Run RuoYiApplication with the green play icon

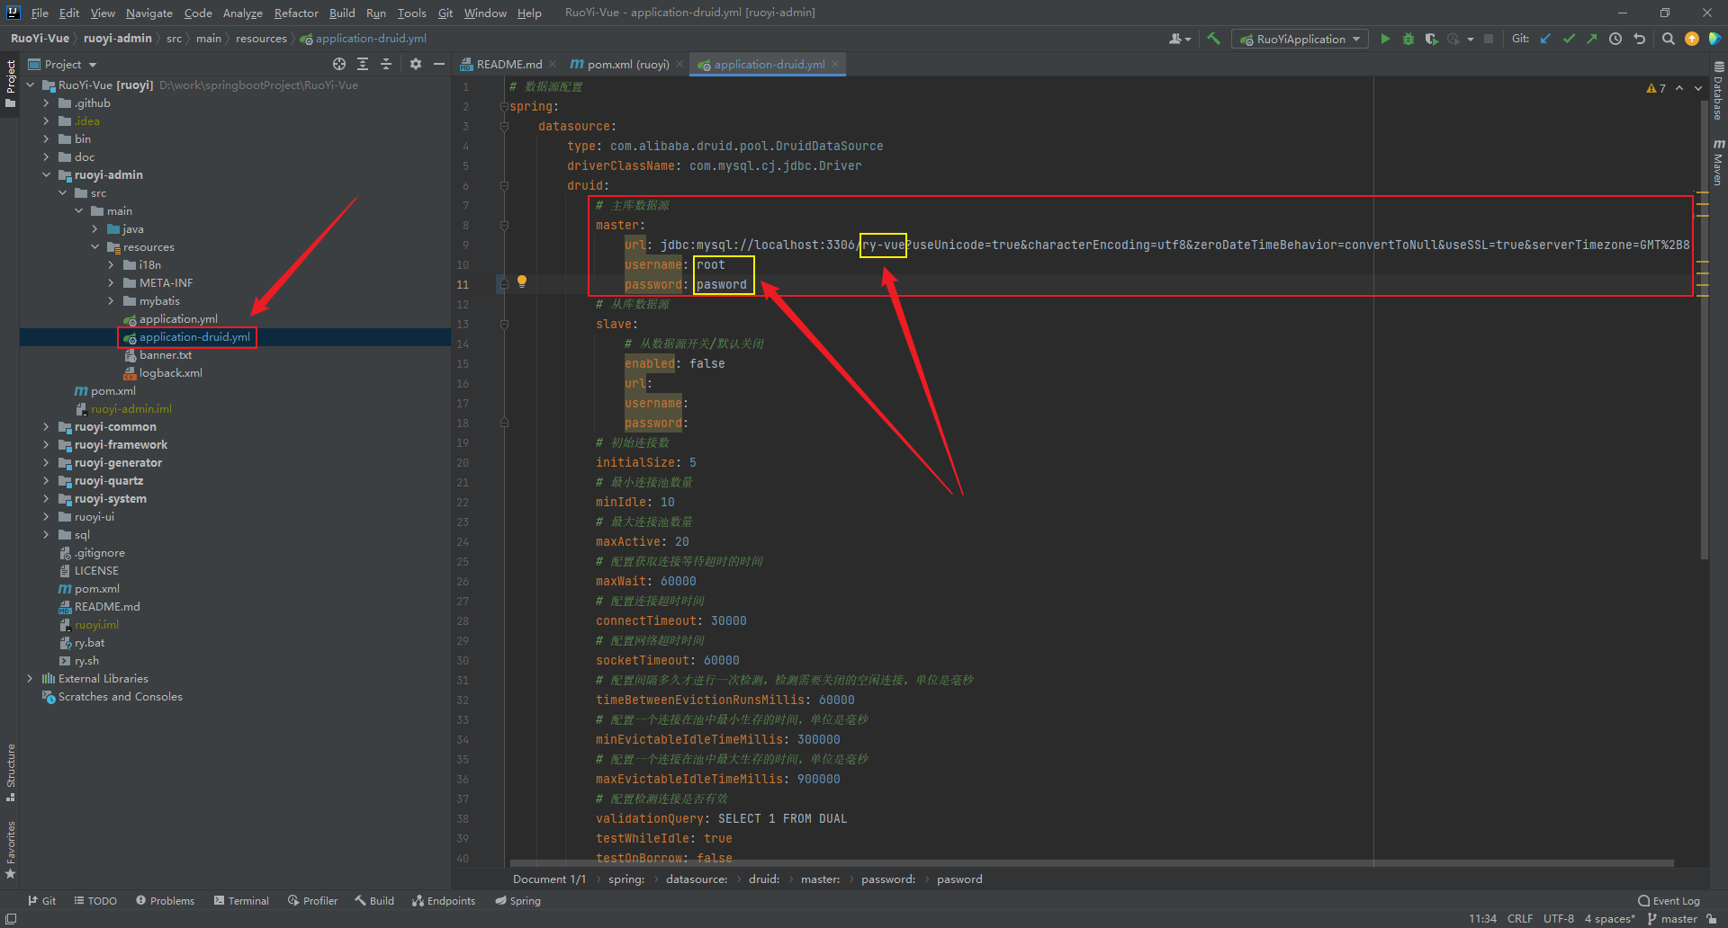point(1385,39)
